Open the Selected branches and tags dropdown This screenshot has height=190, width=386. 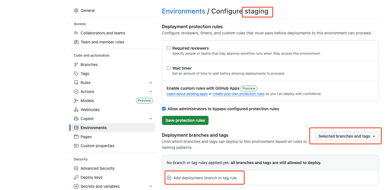346,136
